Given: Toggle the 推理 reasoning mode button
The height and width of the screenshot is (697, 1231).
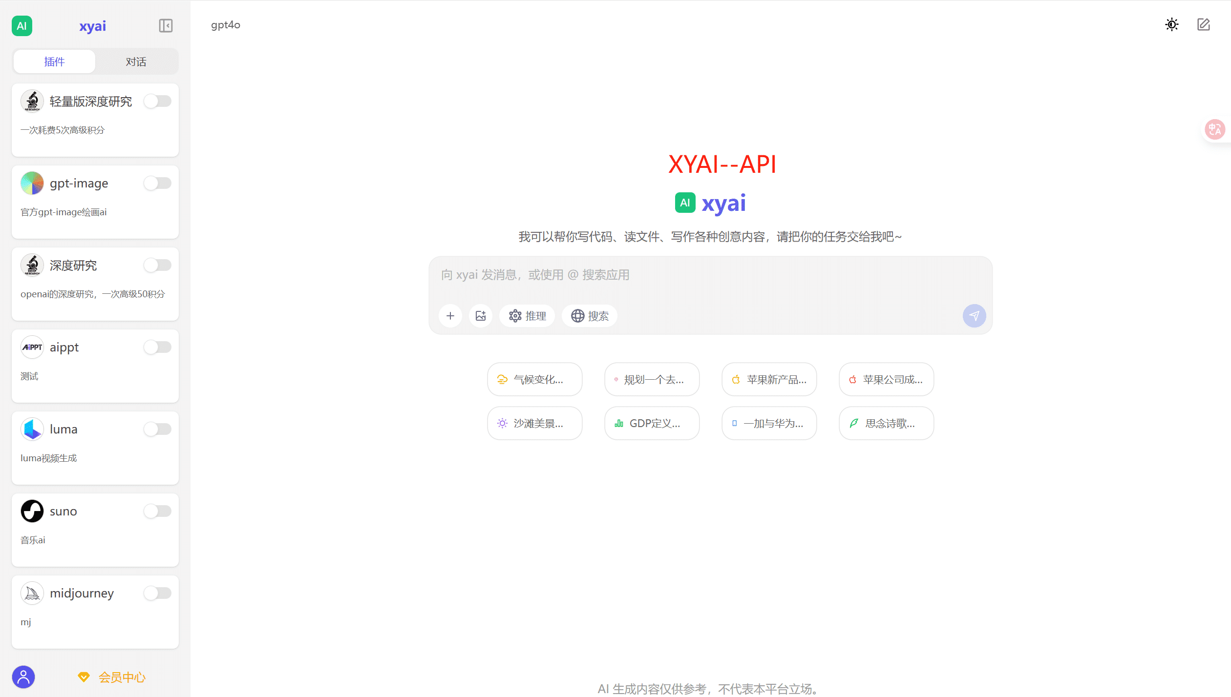Looking at the screenshot, I should pyautogui.click(x=527, y=316).
